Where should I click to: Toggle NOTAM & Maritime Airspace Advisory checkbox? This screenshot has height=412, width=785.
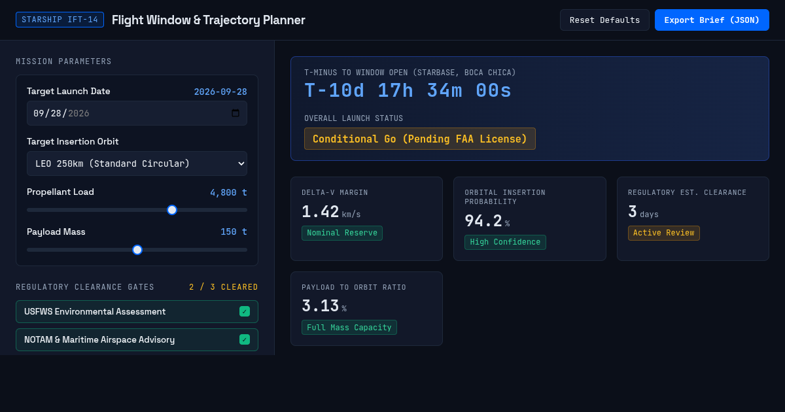click(245, 339)
